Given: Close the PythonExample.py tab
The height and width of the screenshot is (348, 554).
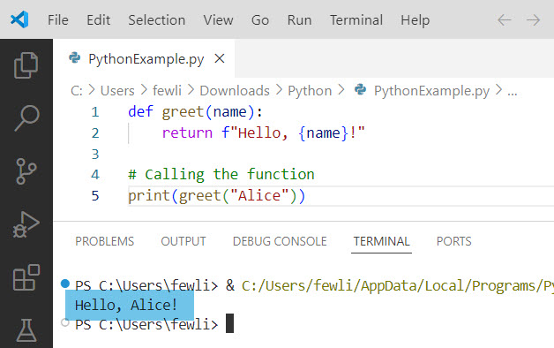Looking at the screenshot, I should tap(220, 58).
